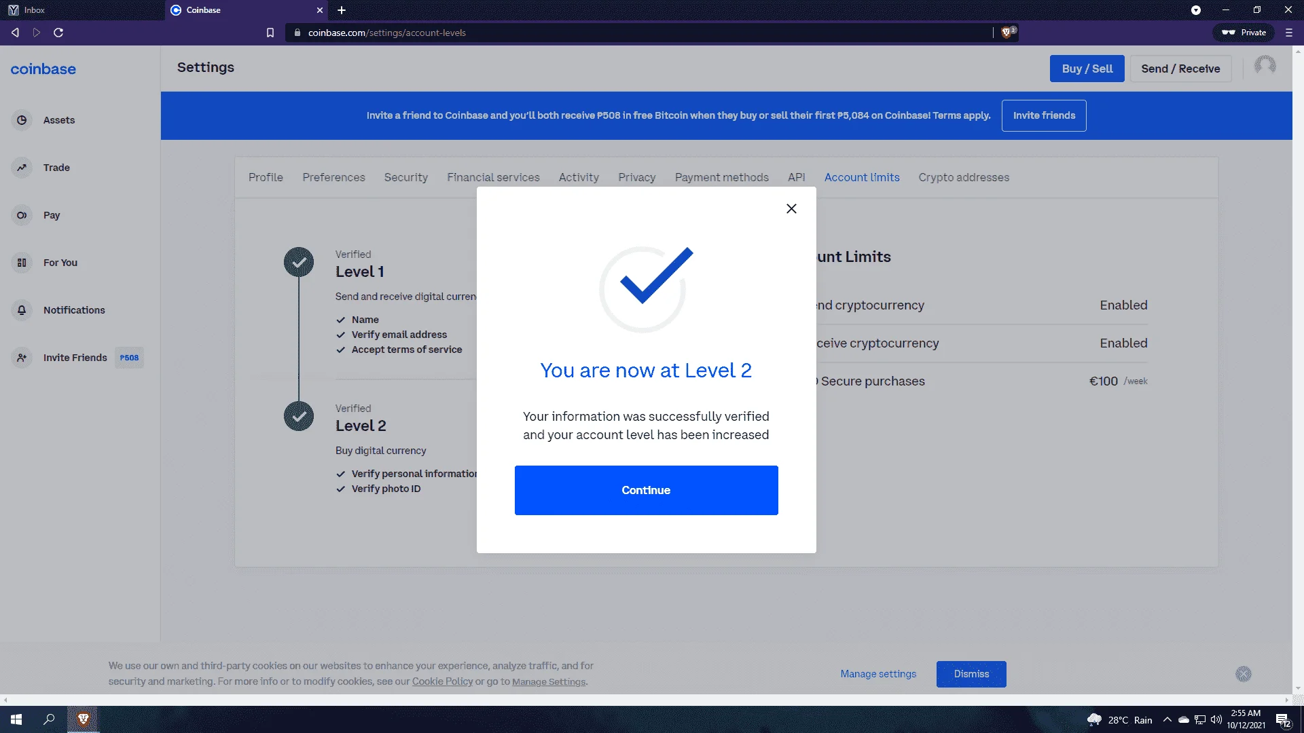Click the Terms apply text in banner
Screen dimensions: 1304x733
(962, 115)
